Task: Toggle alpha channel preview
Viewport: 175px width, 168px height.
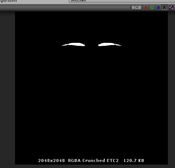Action: [164, 8]
